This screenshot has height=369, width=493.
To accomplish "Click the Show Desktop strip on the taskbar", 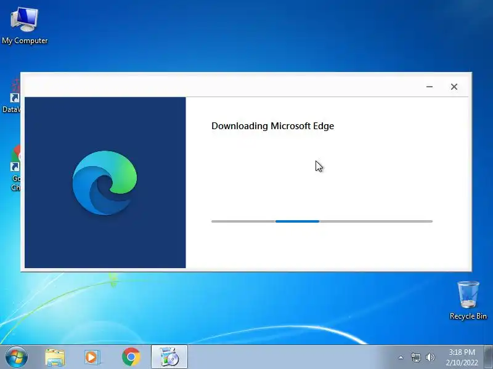I will 489,357.
